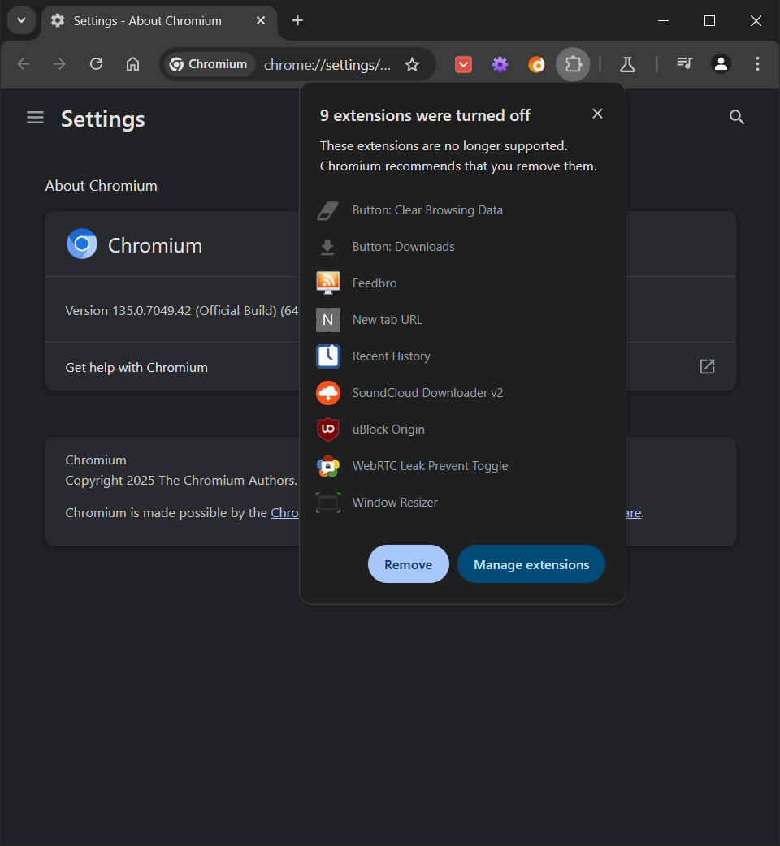Click the New tab URL N icon
The width and height of the screenshot is (780, 846).
(x=327, y=320)
